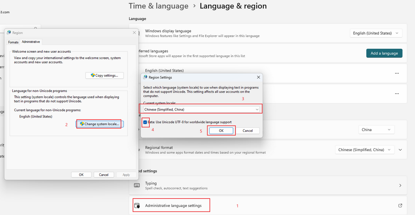This screenshot has width=415, height=215.
Task: Toggle Beta Unicode UTF-8 checkbox
Action: point(145,122)
